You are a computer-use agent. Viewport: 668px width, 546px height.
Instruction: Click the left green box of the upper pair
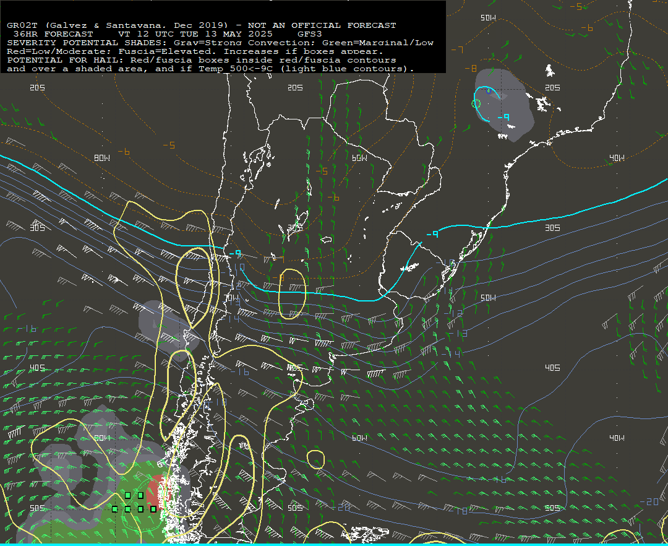pyautogui.click(x=127, y=495)
